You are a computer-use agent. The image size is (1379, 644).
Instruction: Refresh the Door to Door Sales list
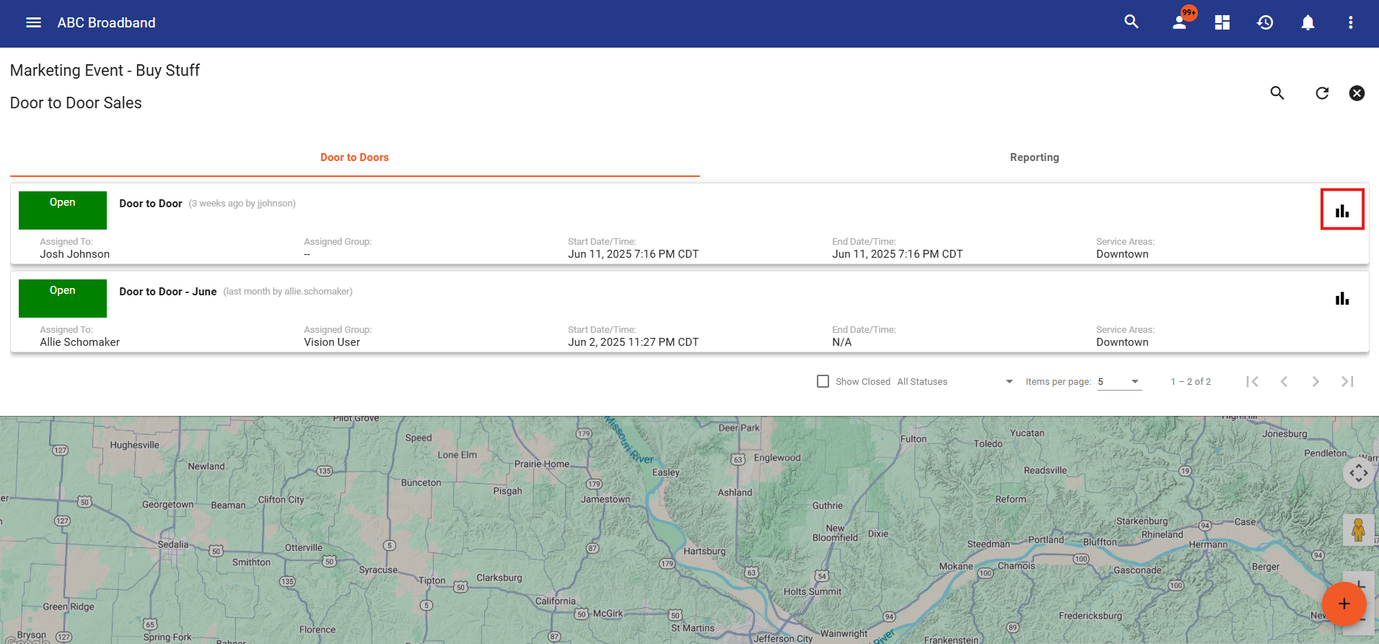point(1322,93)
